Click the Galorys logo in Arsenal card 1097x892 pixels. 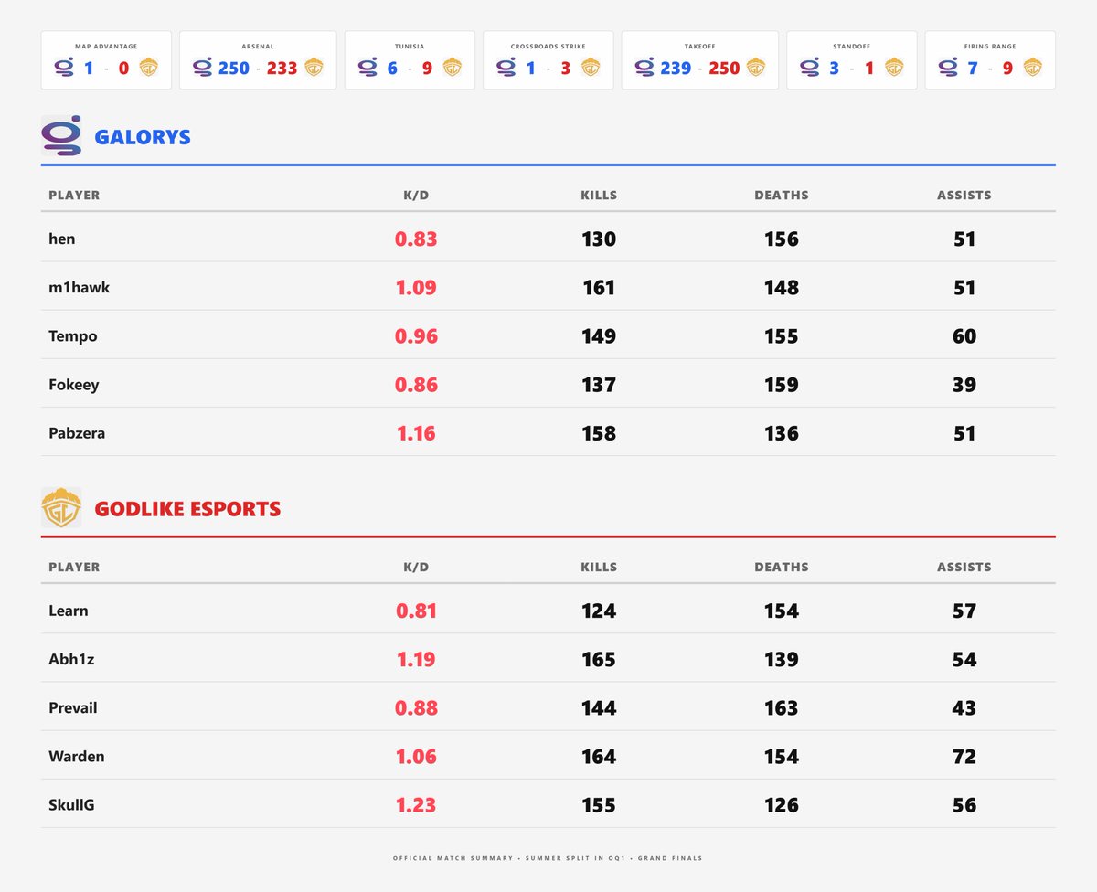203,68
